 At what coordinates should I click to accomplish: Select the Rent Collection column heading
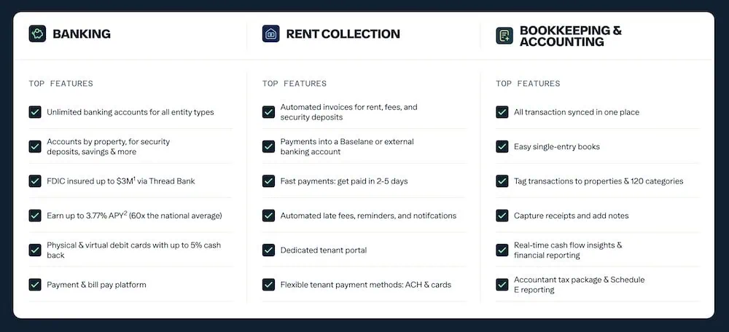click(343, 33)
